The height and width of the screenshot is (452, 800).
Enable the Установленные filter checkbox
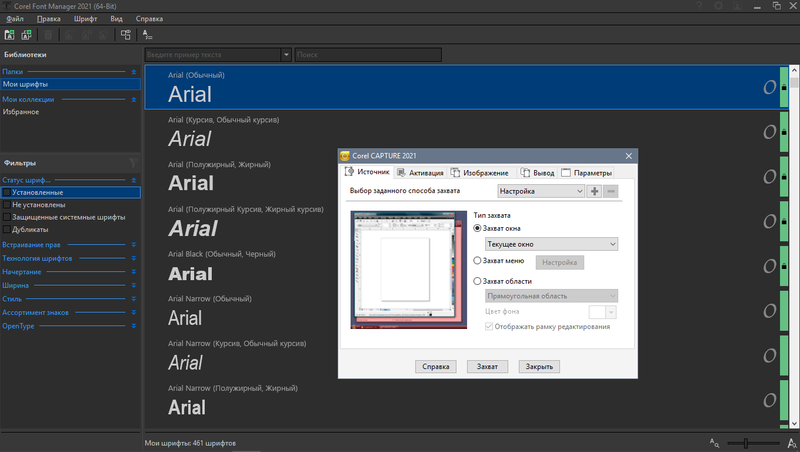7,192
